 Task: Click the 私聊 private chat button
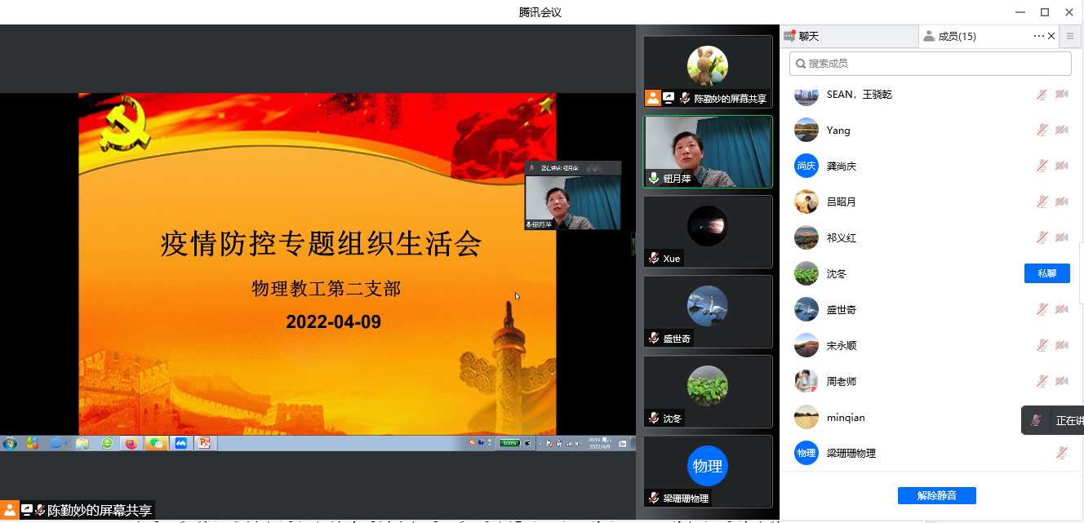pyautogui.click(x=1046, y=273)
